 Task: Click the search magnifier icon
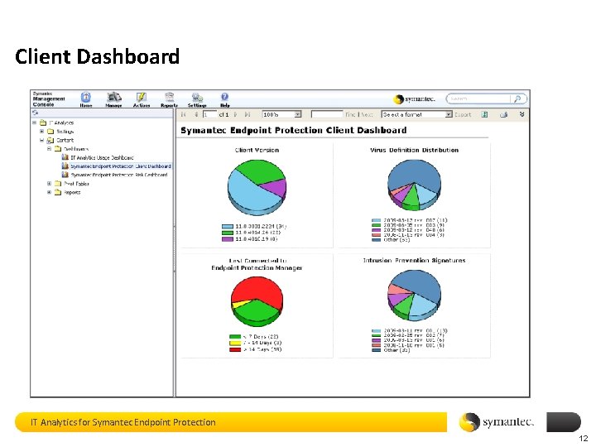(x=517, y=99)
